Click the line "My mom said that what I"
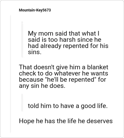The image size is (124, 138). coord(64,33)
